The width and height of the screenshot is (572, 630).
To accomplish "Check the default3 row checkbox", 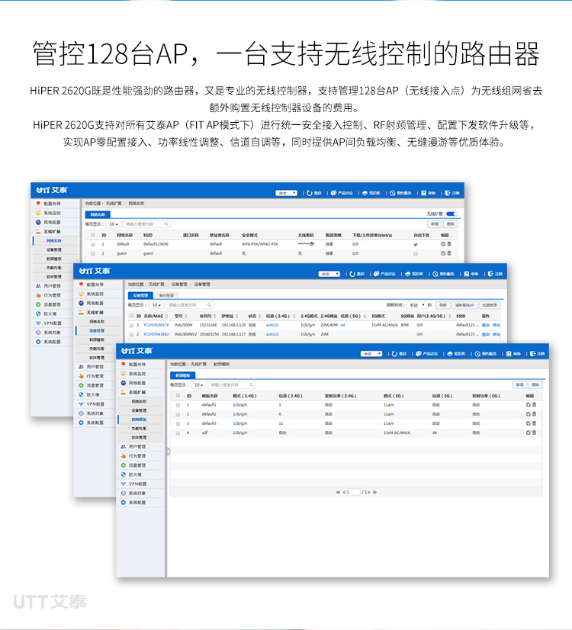I will 178,423.
